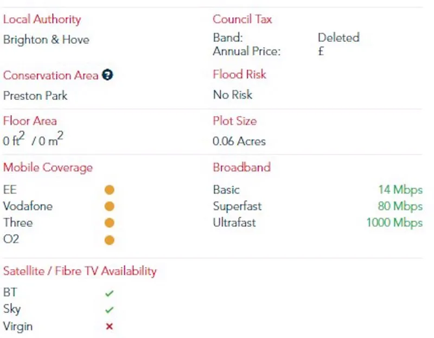Select the Preston Park conservation area text
434x338 pixels.
(35, 96)
